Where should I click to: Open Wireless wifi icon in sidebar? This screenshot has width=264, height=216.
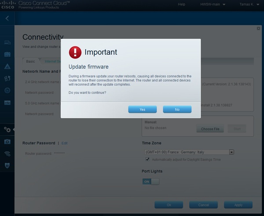coord(7,154)
